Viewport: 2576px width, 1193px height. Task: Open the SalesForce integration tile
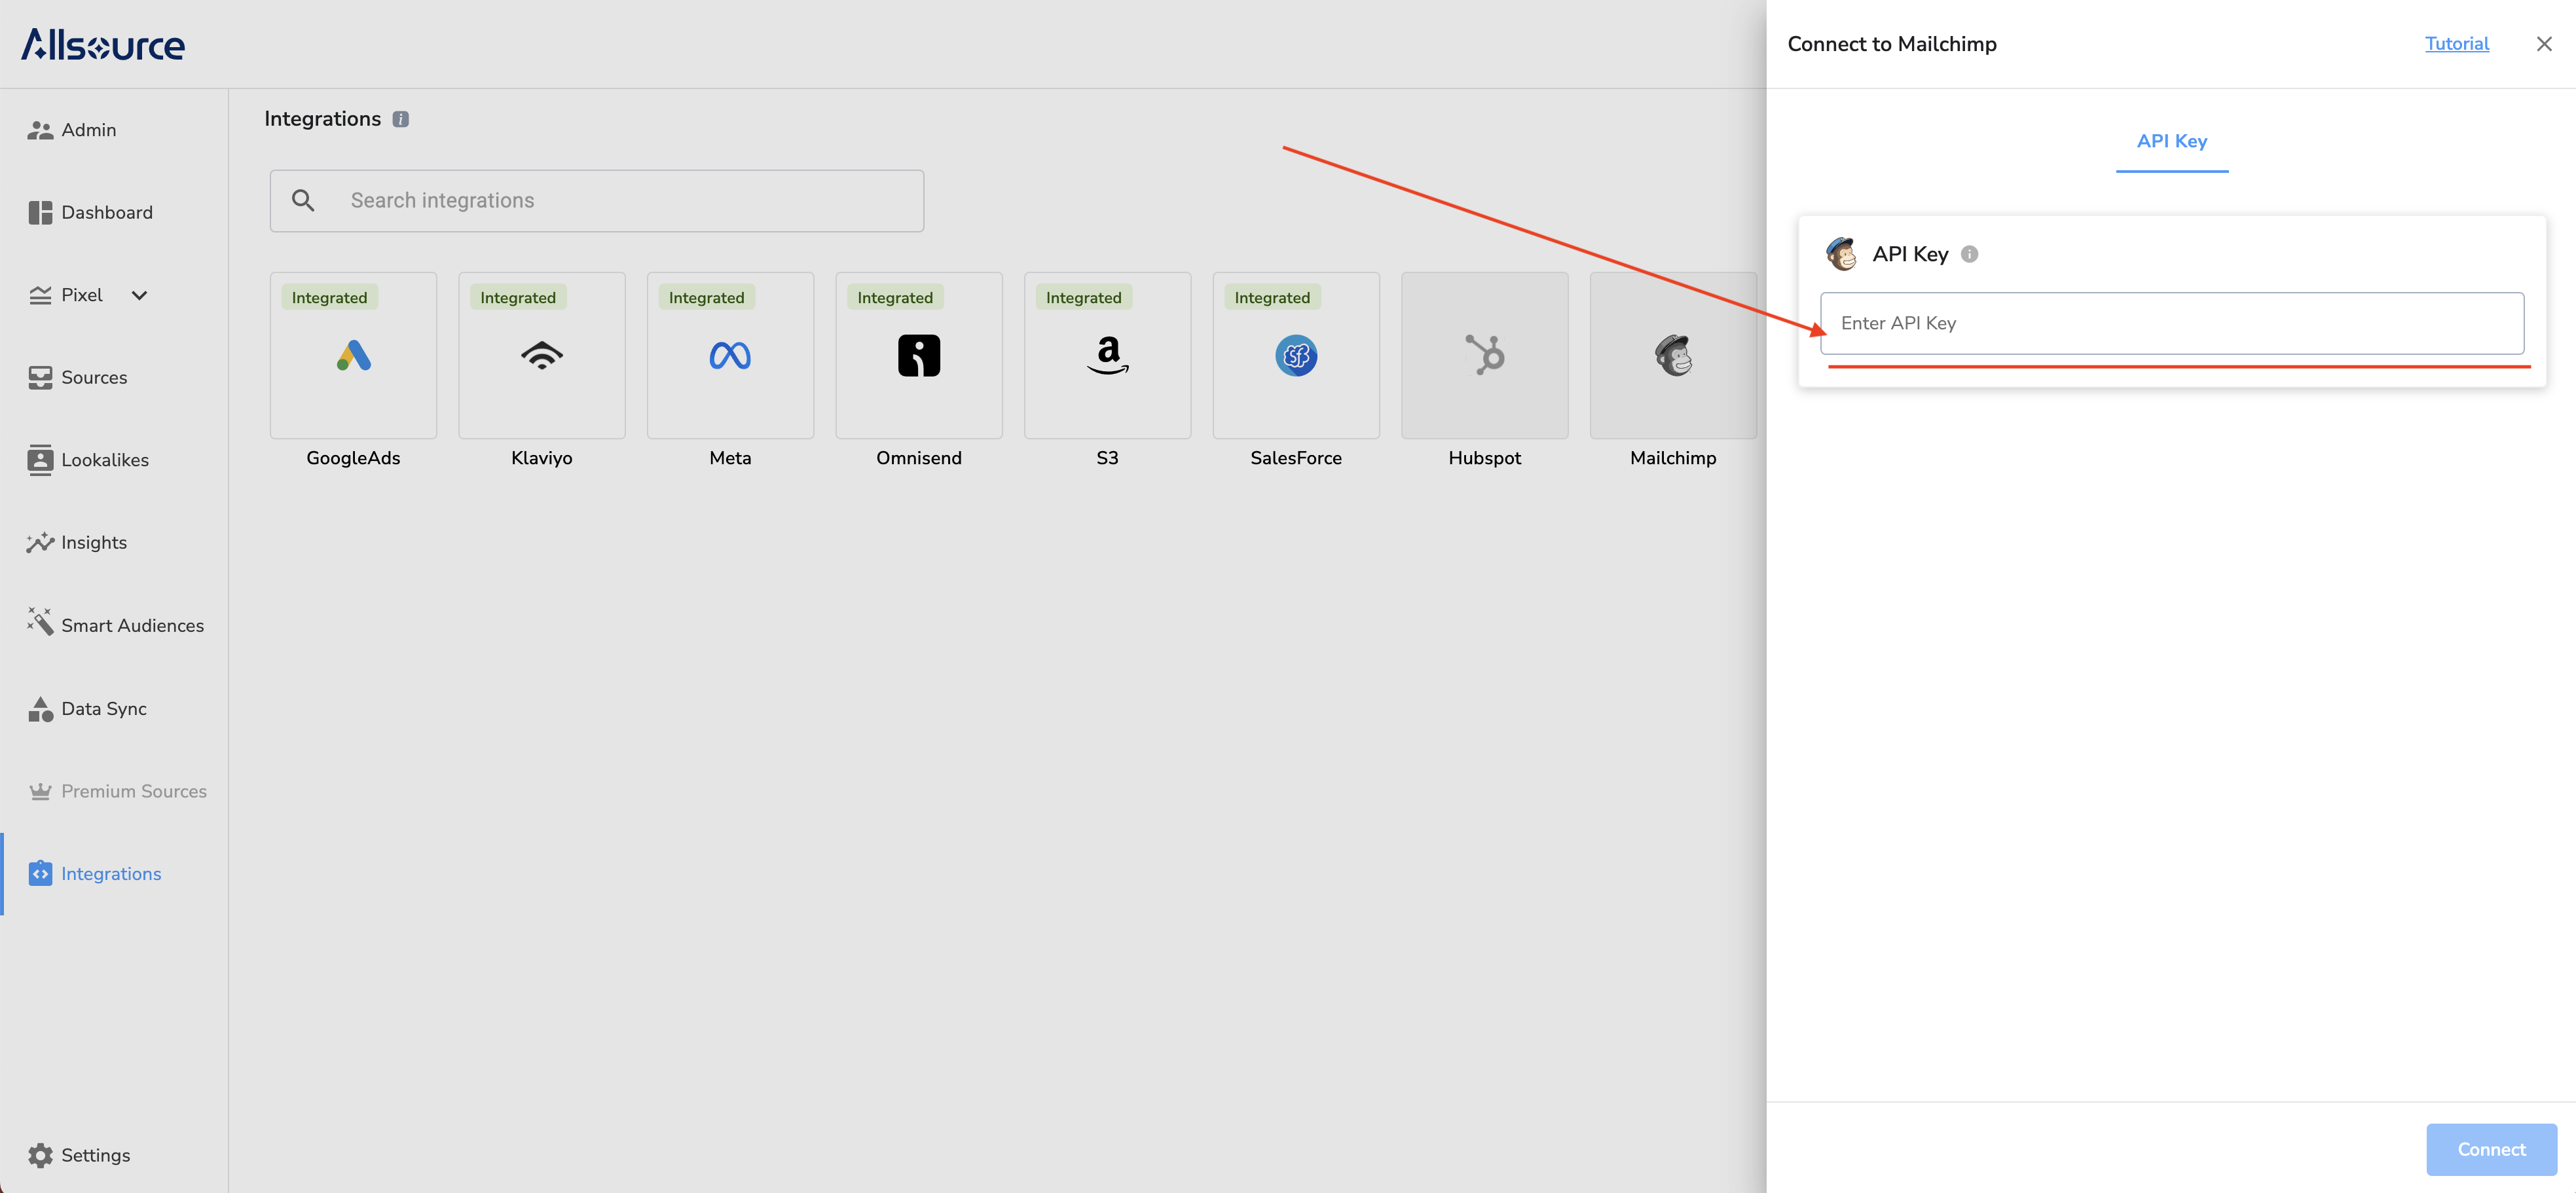coord(1295,356)
